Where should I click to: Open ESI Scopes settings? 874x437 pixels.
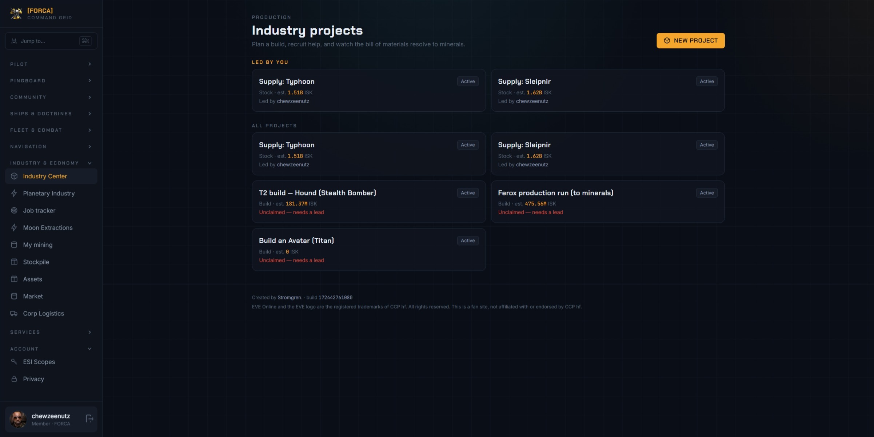tap(51, 361)
